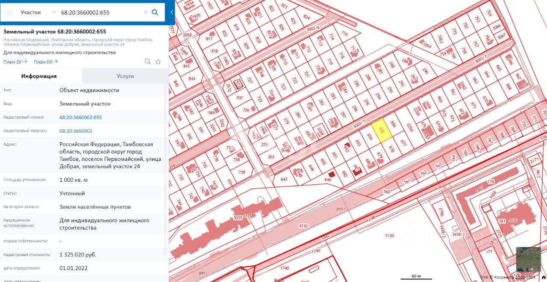Select parcel 679 on the map

(379, 155)
